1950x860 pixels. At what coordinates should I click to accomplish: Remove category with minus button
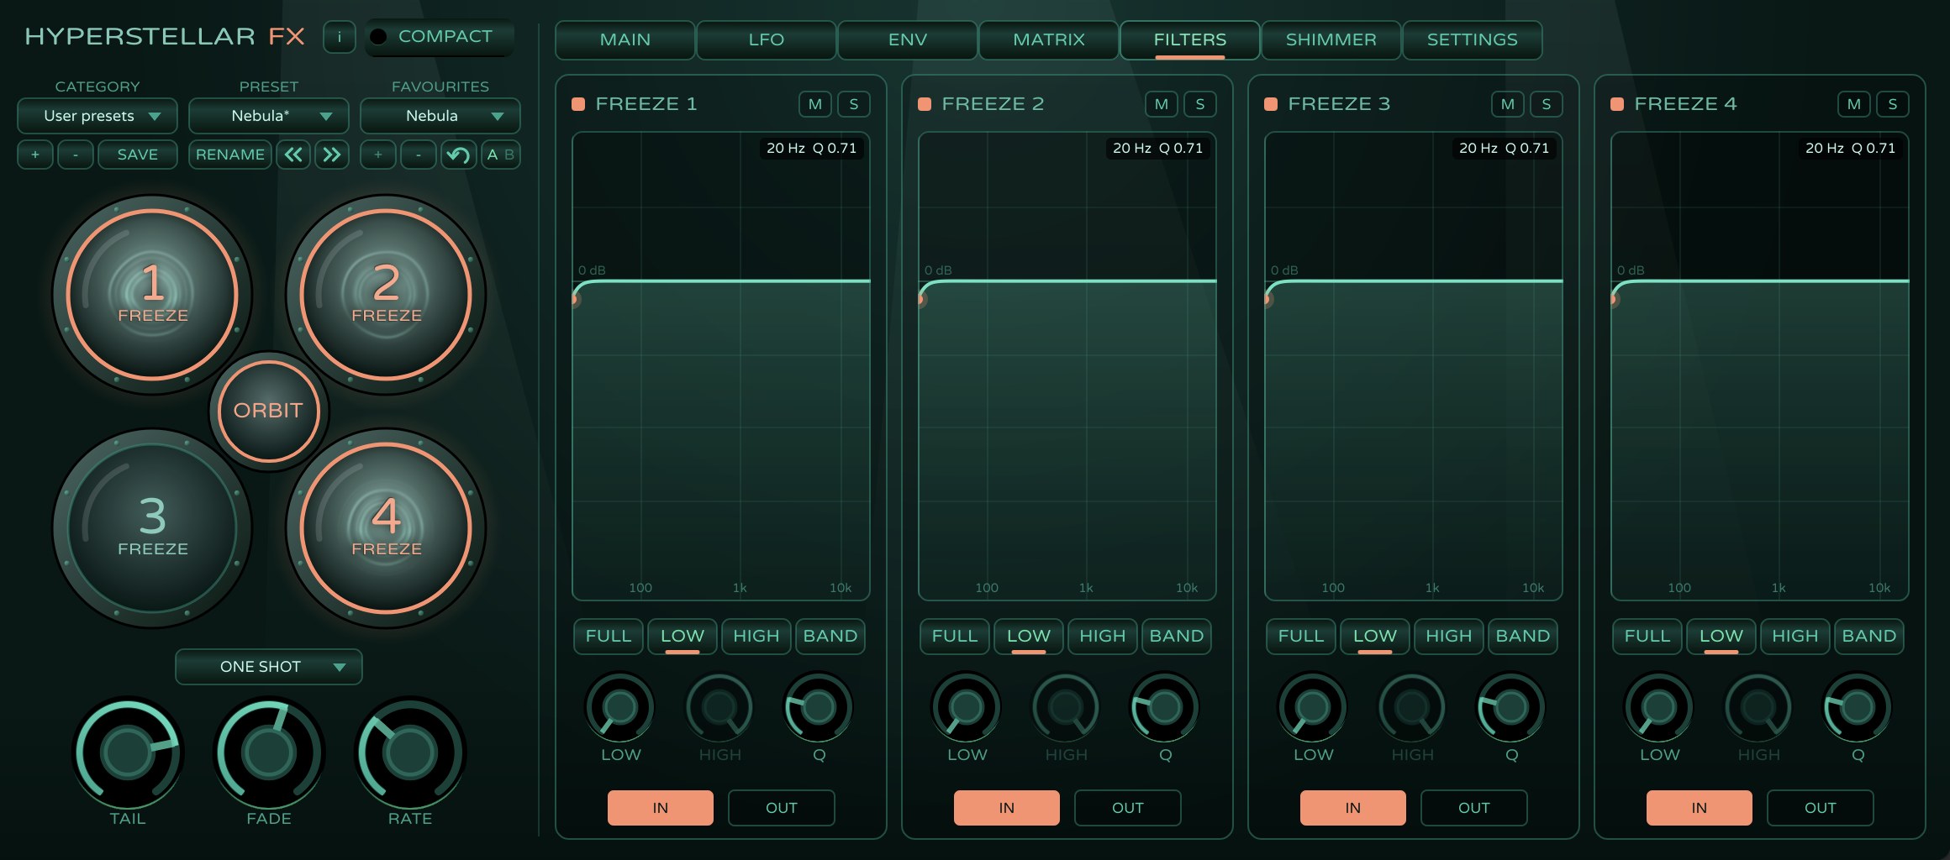tap(76, 155)
